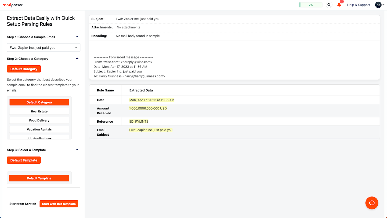Open the mailparser logo home link
Image resolution: width=387 pixels, height=218 pixels.
pyautogui.click(x=13, y=5)
